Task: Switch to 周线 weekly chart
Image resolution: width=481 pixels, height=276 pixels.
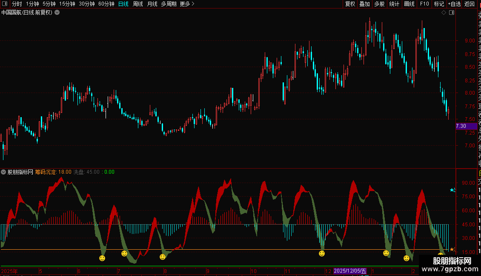Action: pyautogui.click(x=138, y=4)
